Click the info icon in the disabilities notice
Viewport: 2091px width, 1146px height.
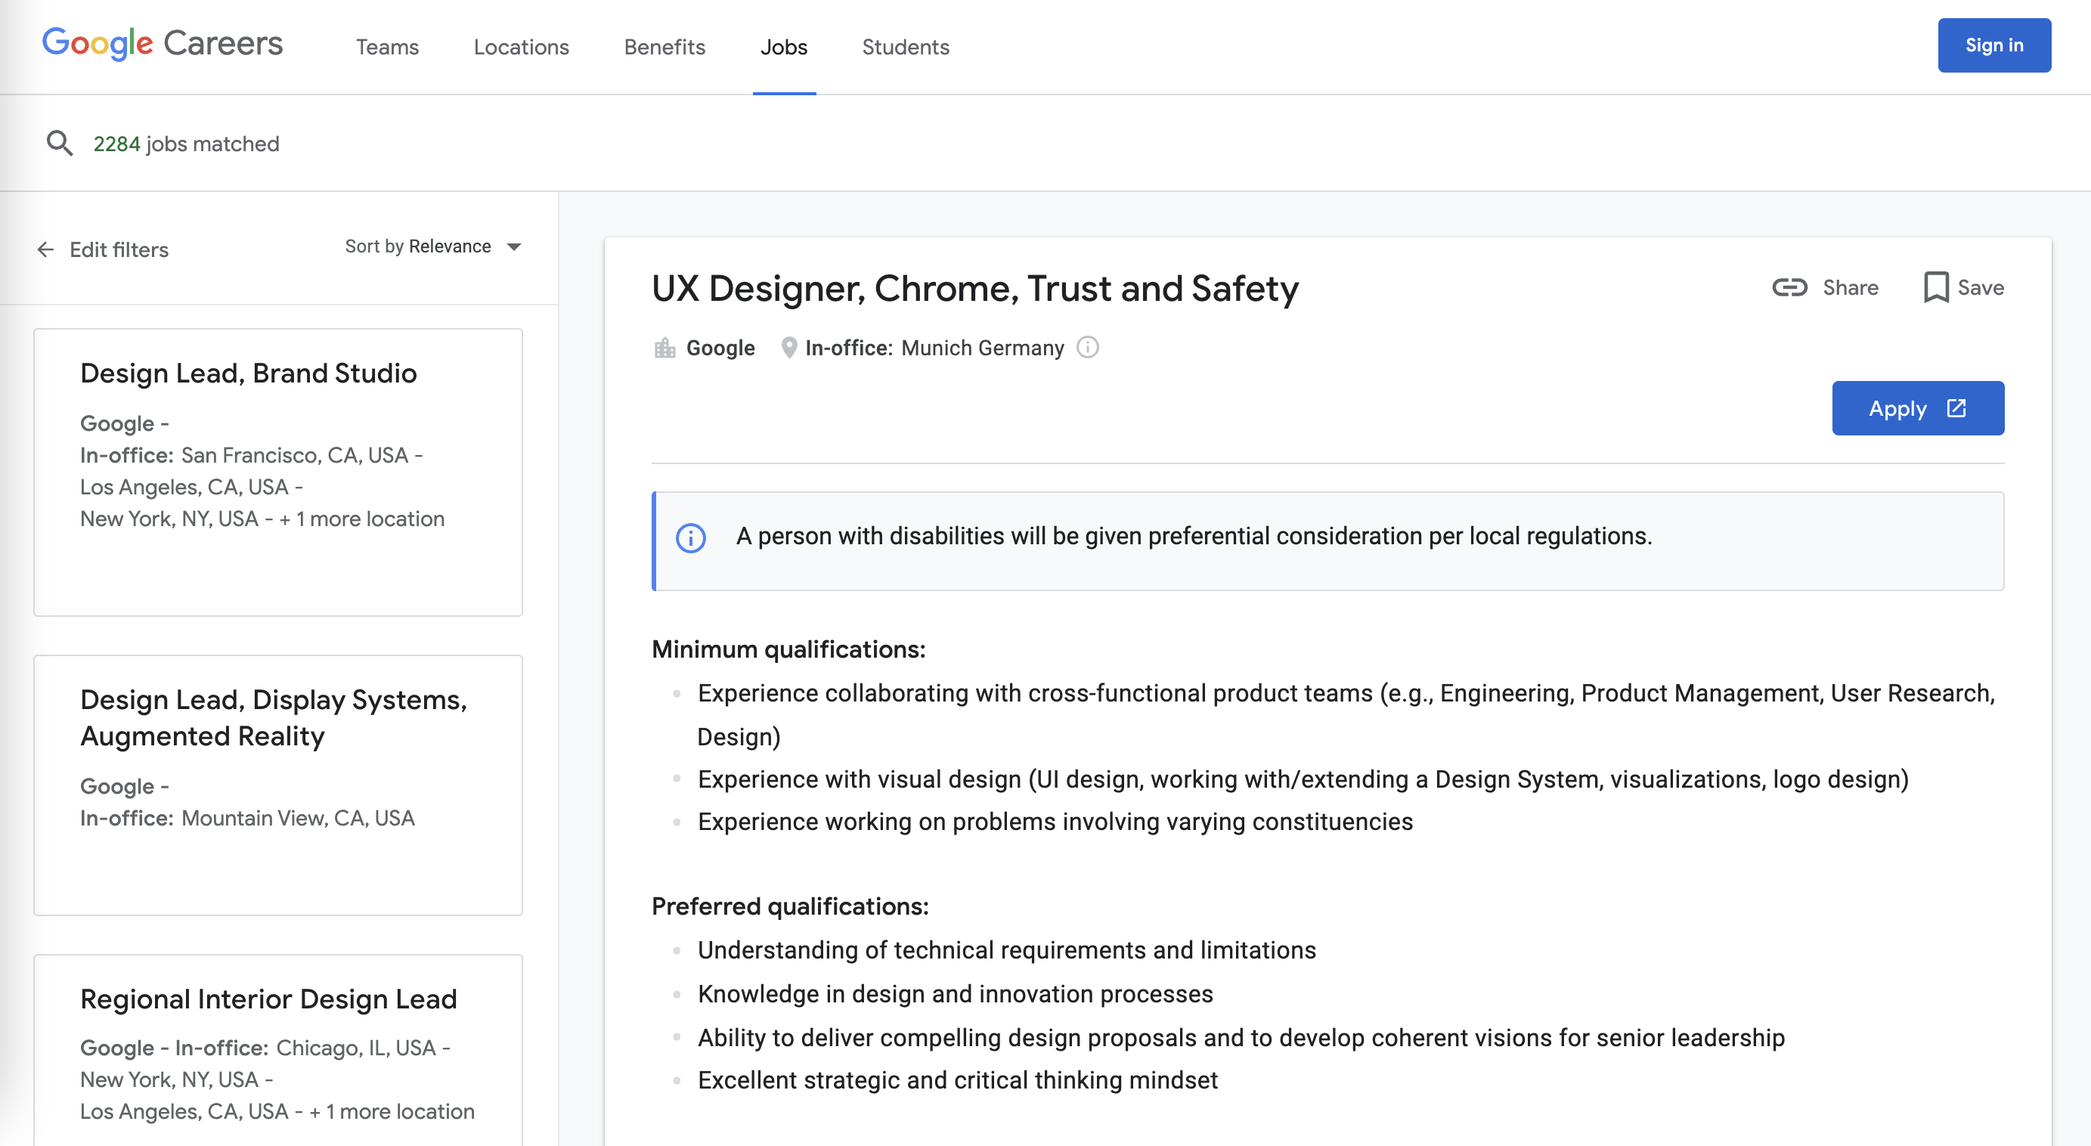click(691, 537)
